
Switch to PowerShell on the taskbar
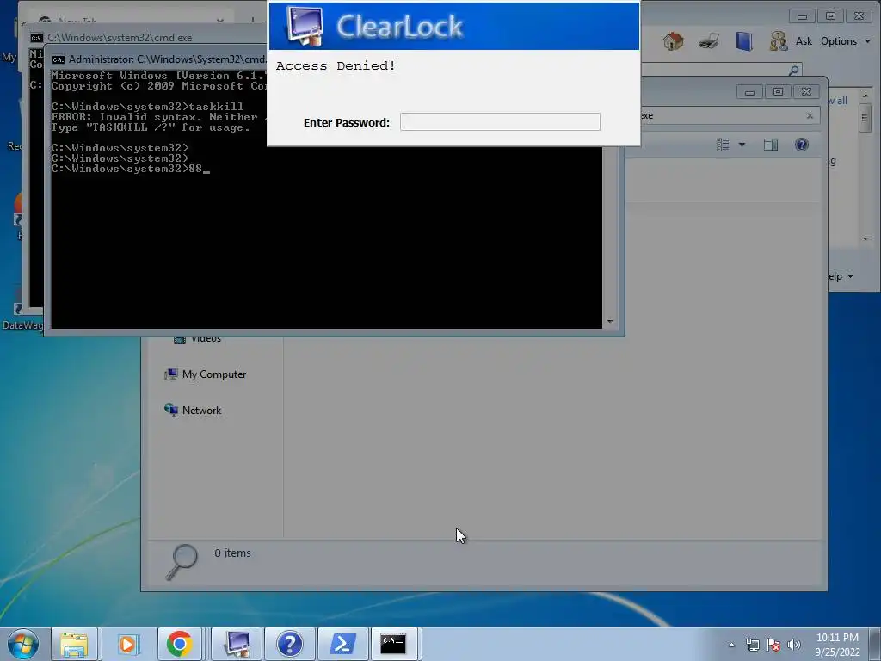pos(342,644)
